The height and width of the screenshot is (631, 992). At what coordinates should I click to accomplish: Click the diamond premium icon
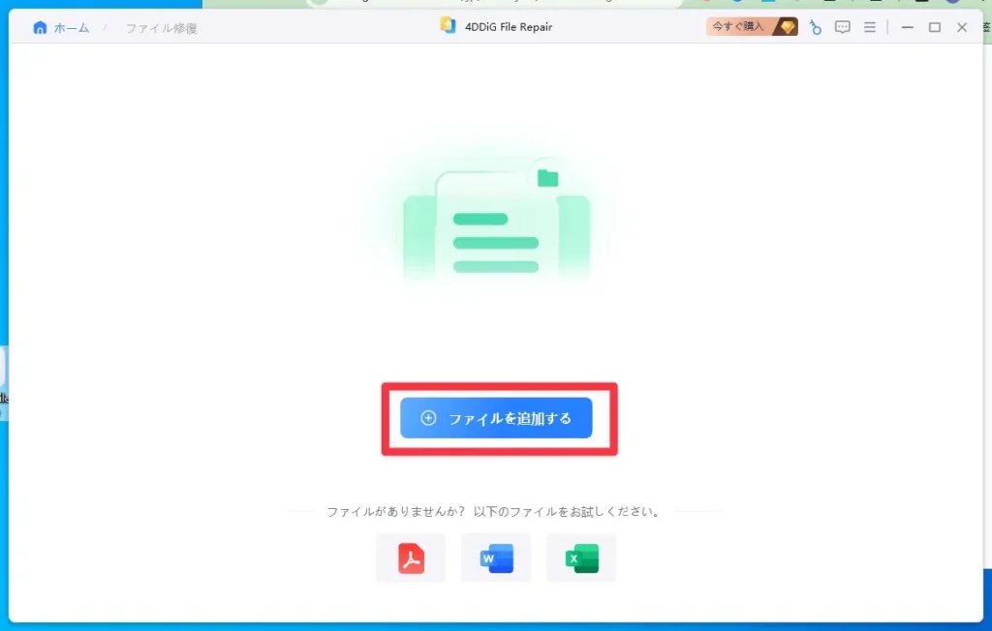pos(788,27)
